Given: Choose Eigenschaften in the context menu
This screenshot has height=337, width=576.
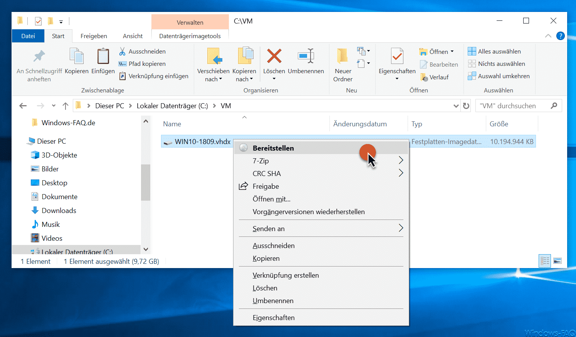Looking at the screenshot, I should [321, 317].
